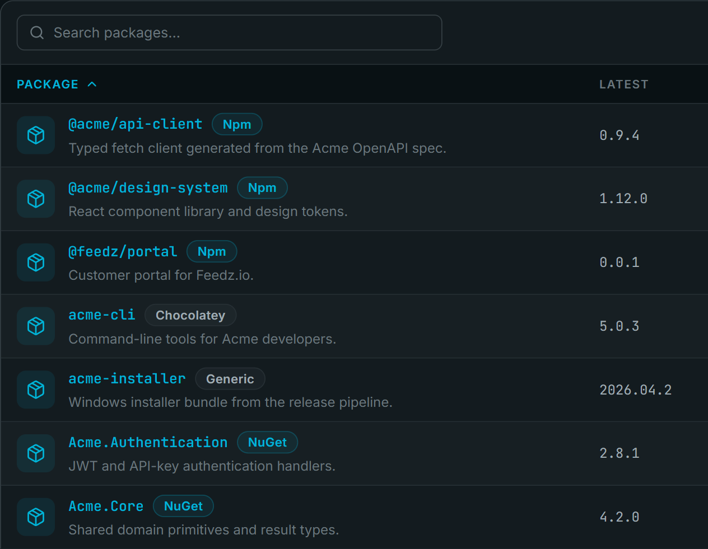Click version 5.0.3 in the LATEST column
The width and height of the screenshot is (708, 549).
click(619, 326)
